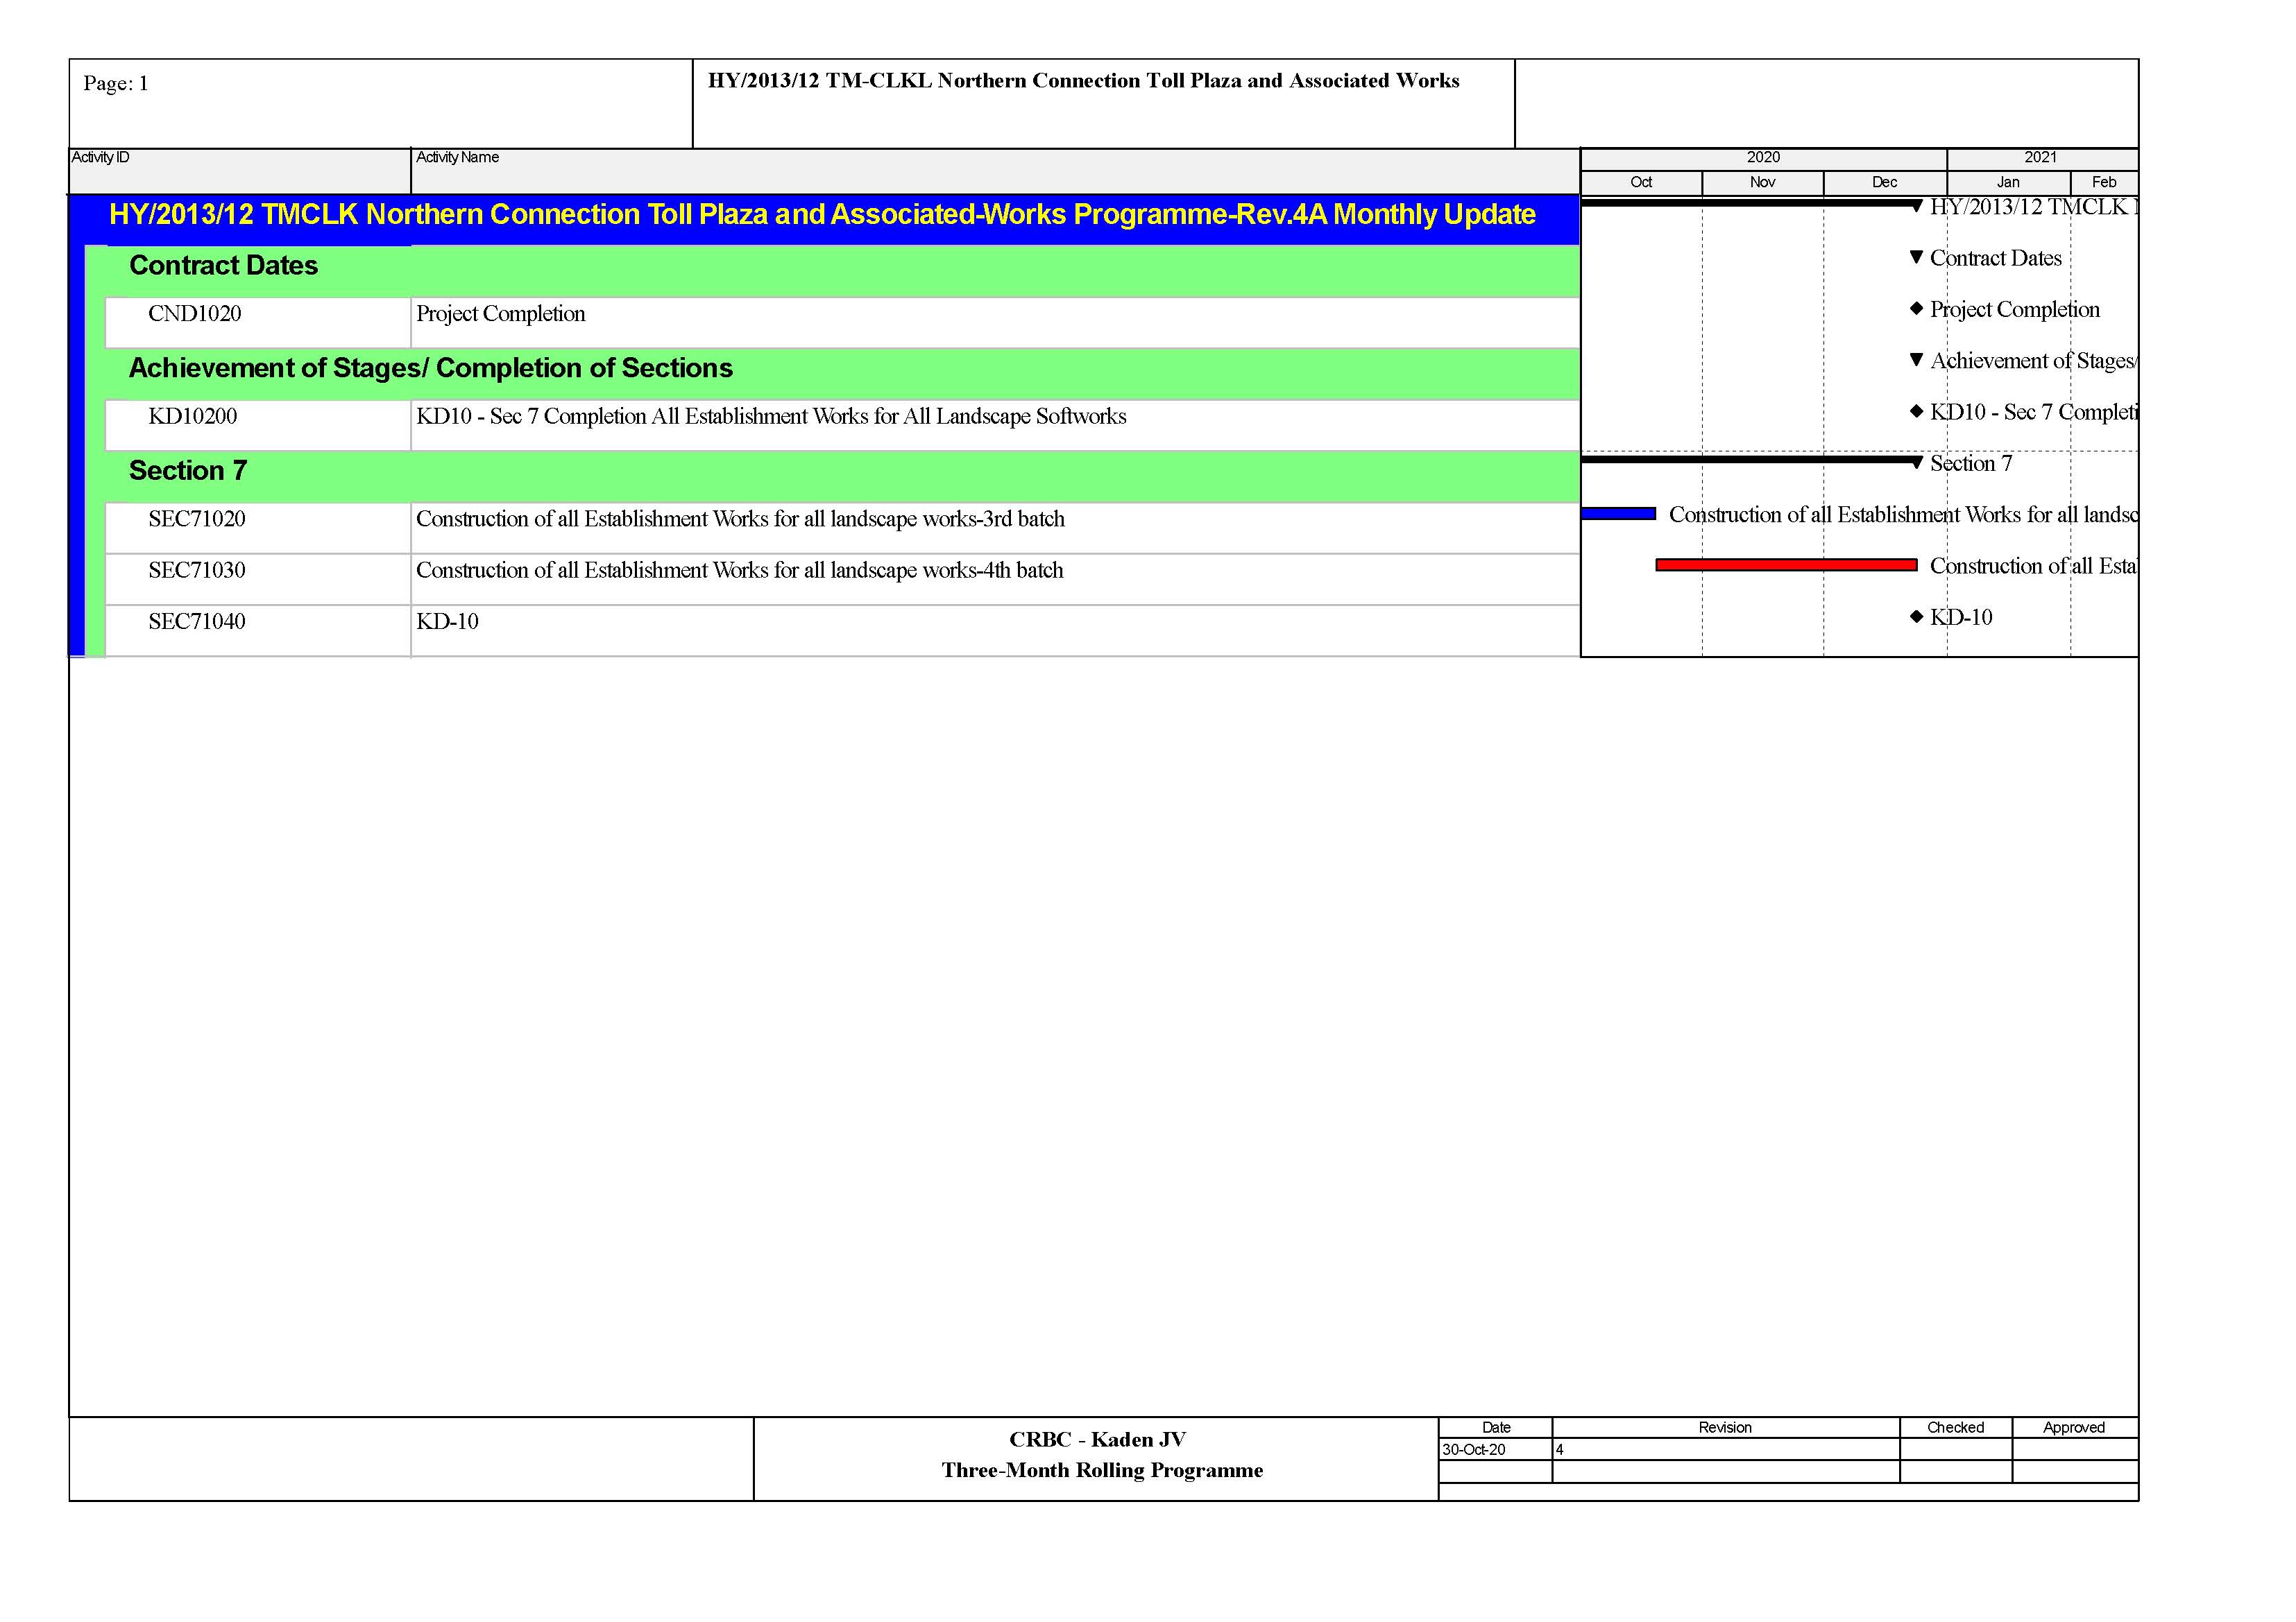Select the Contract Dates group band
This screenshot has width=2296, height=1622.
(x=842, y=271)
